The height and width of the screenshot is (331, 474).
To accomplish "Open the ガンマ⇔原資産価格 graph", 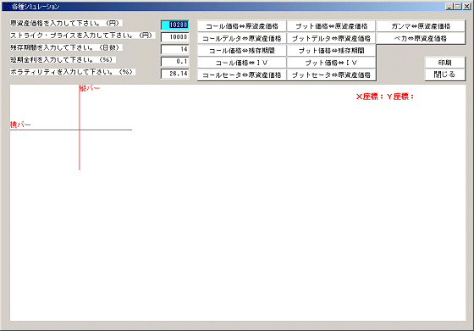I will coord(421,26).
